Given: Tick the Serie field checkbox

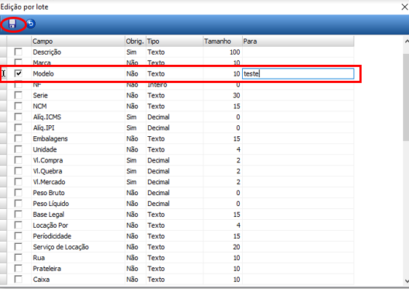Looking at the screenshot, I should (18, 95).
